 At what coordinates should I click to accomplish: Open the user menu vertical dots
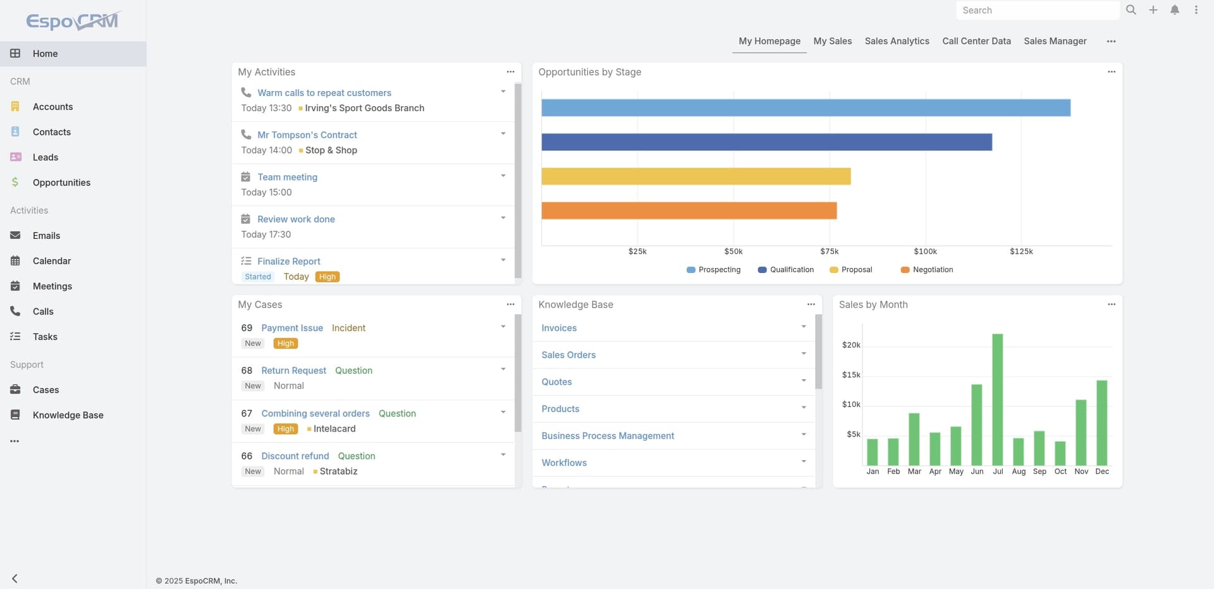click(1196, 10)
